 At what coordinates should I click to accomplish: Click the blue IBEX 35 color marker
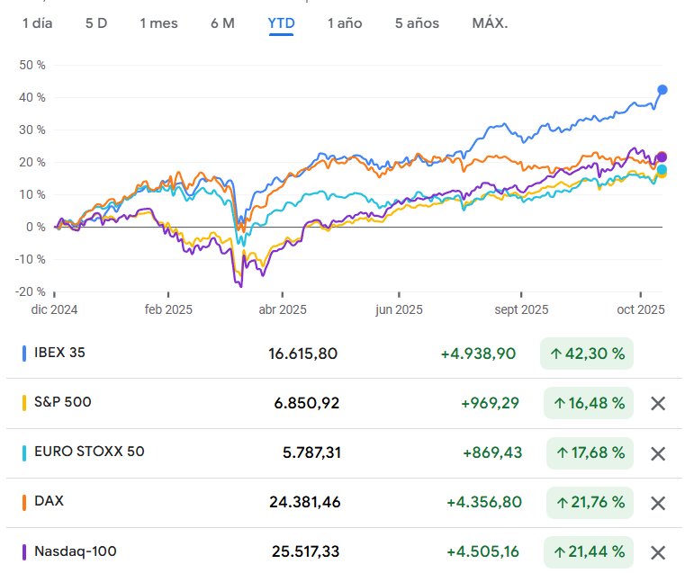pyautogui.click(x=24, y=354)
